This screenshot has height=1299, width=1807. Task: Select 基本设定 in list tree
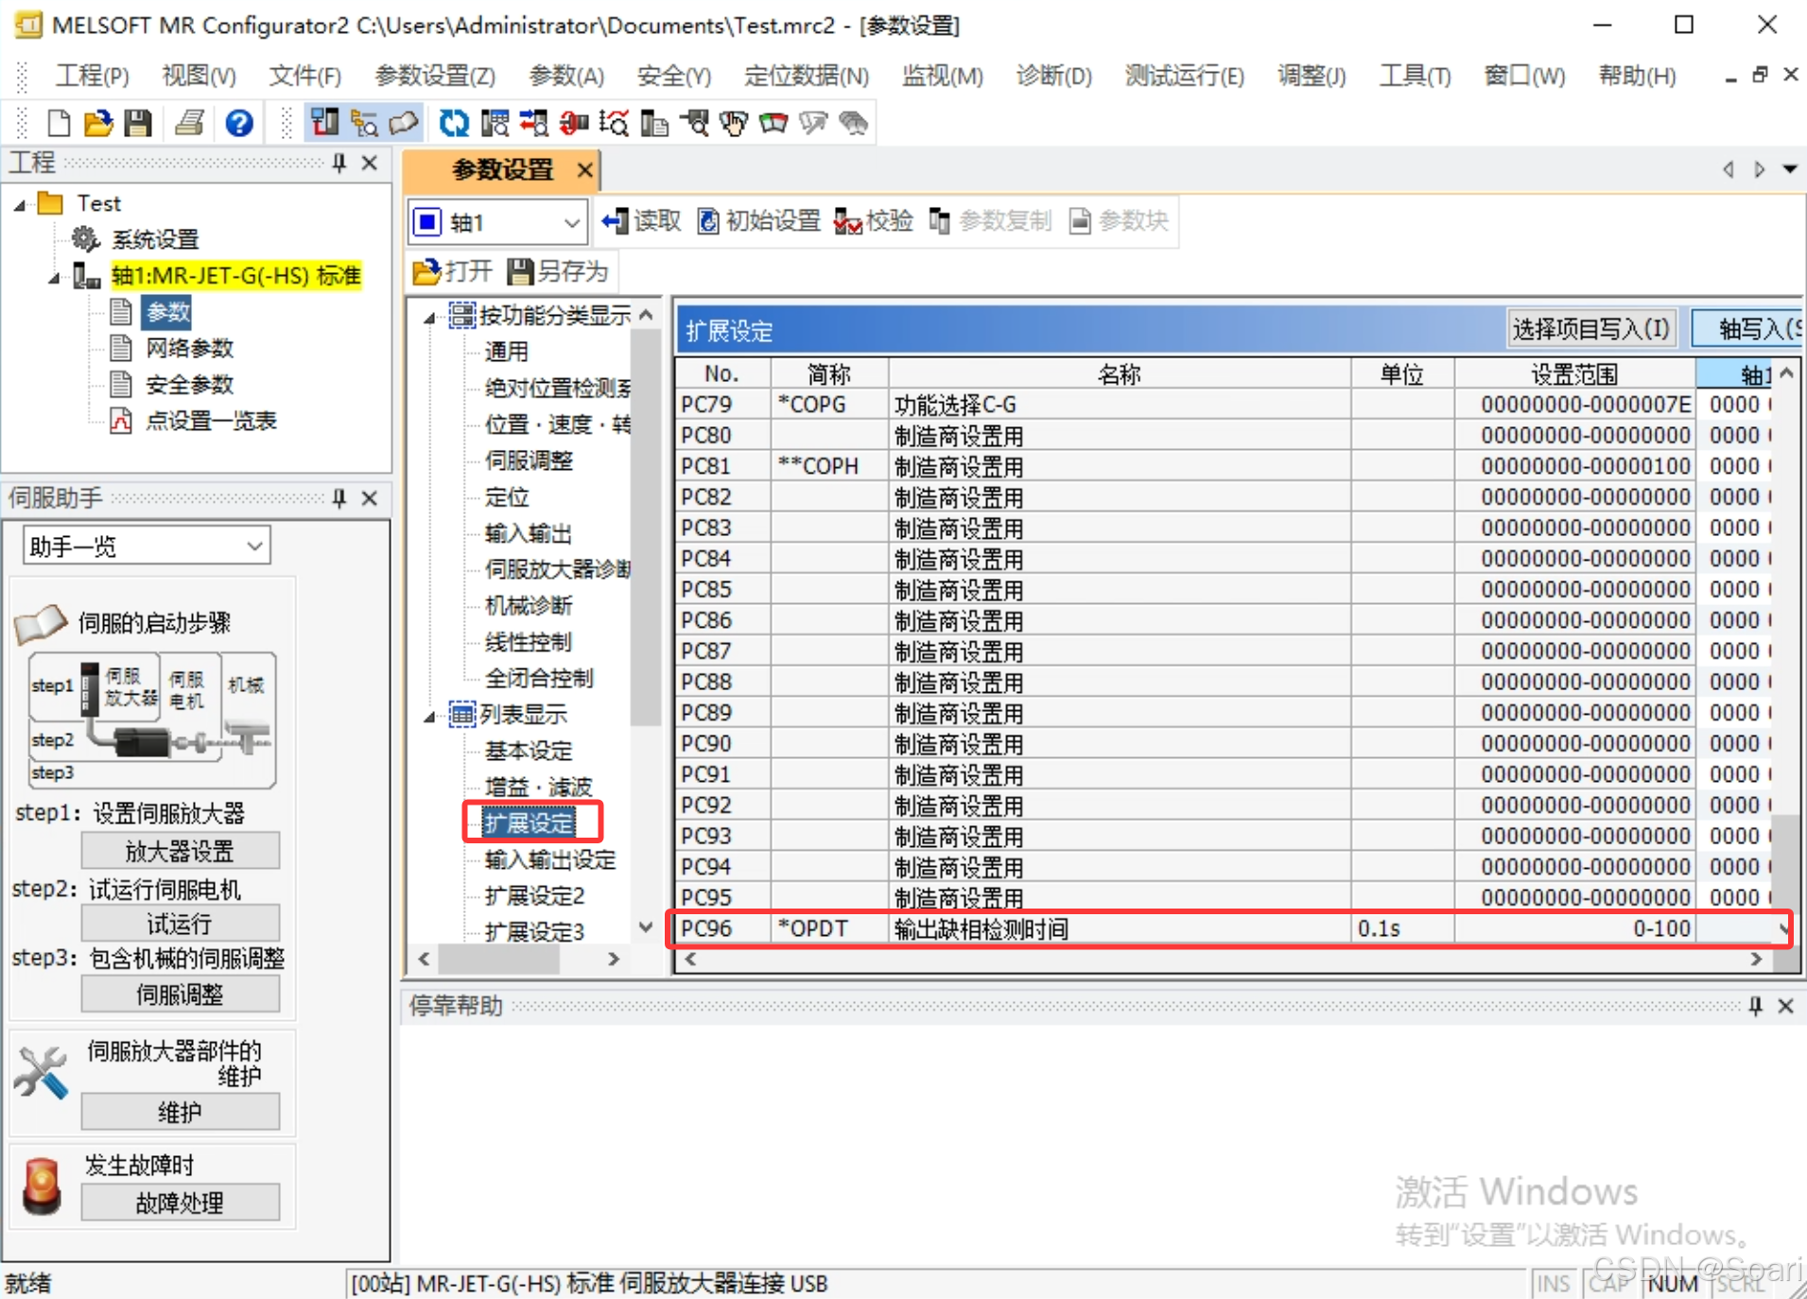click(529, 751)
